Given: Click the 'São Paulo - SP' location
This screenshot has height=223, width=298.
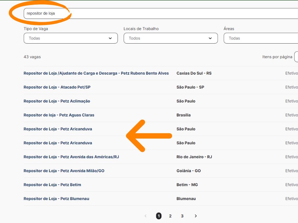Looking at the screenshot, I should [190, 87].
